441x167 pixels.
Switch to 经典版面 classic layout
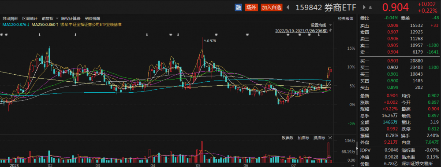(345, 18)
